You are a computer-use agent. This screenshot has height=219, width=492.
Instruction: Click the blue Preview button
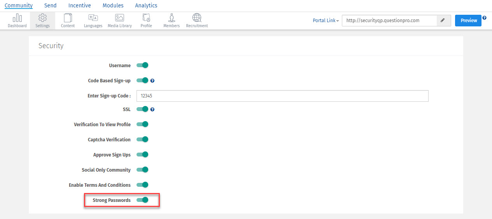point(468,21)
